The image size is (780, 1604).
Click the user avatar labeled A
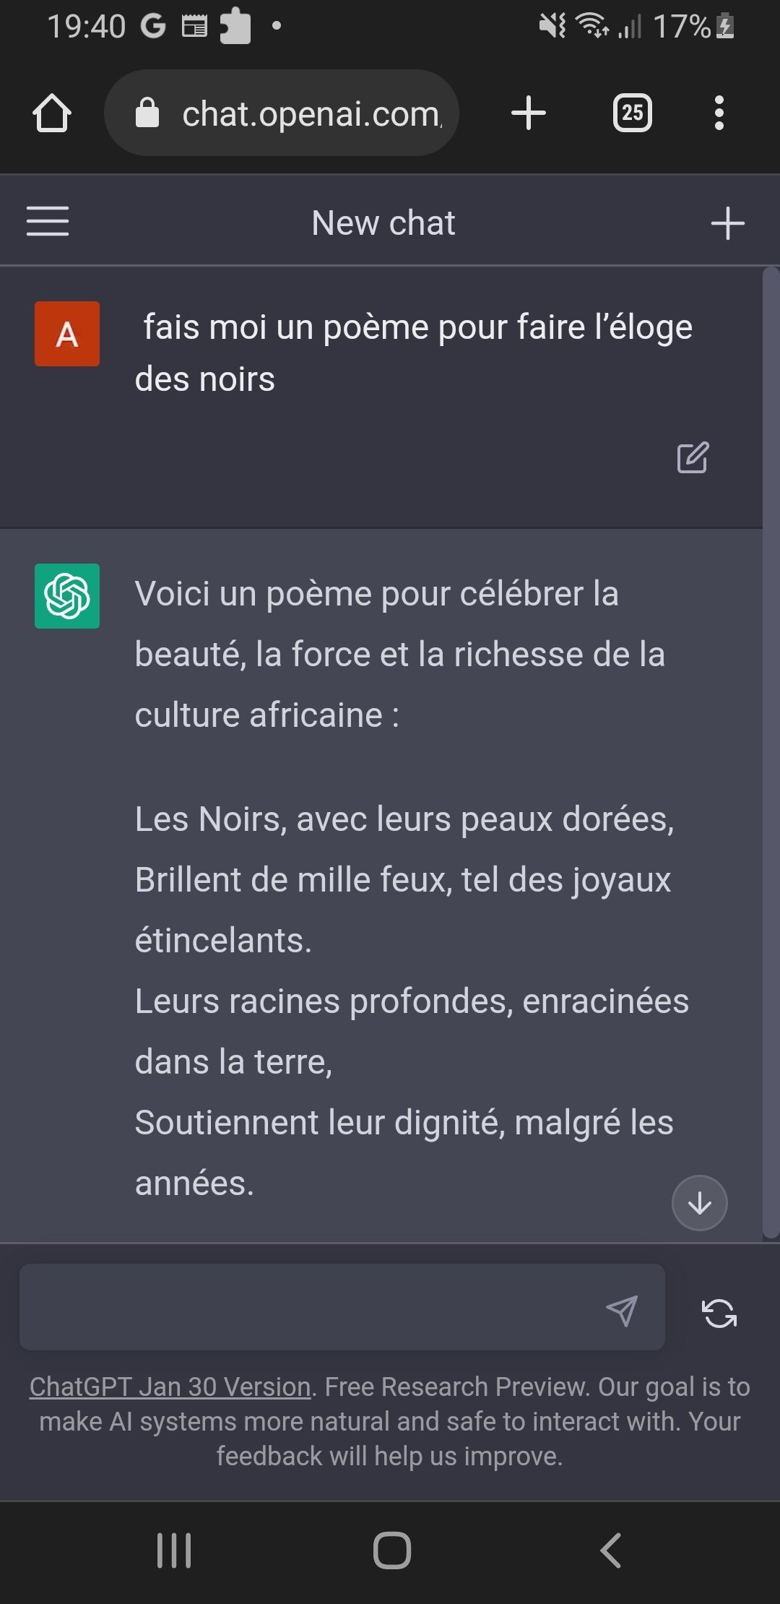(x=67, y=334)
